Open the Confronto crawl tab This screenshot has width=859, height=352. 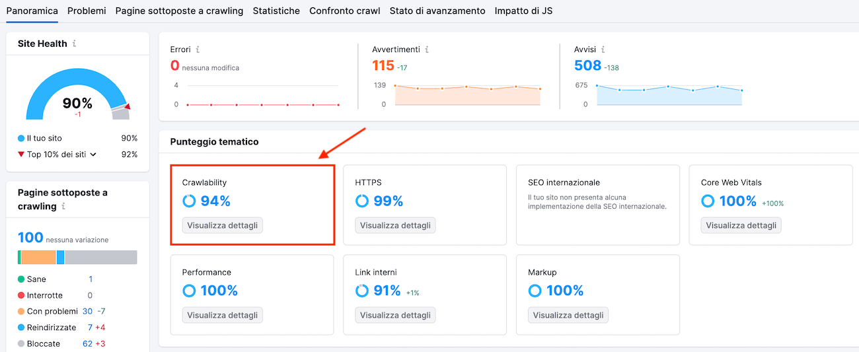point(345,11)
